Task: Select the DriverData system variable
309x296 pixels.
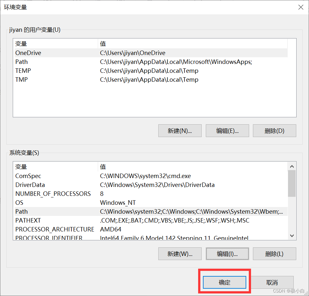Action: [x=151, y=185]
